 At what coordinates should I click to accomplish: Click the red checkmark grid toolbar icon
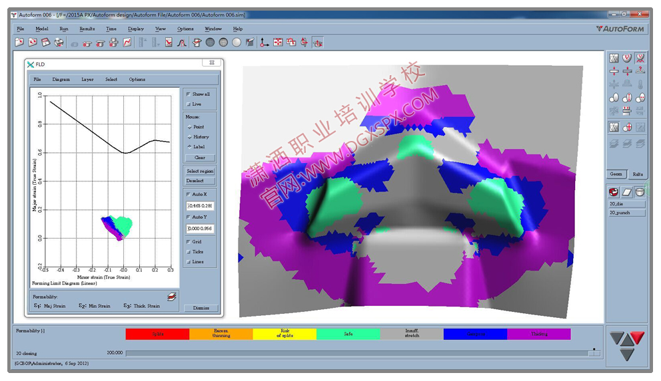point(169,43)
